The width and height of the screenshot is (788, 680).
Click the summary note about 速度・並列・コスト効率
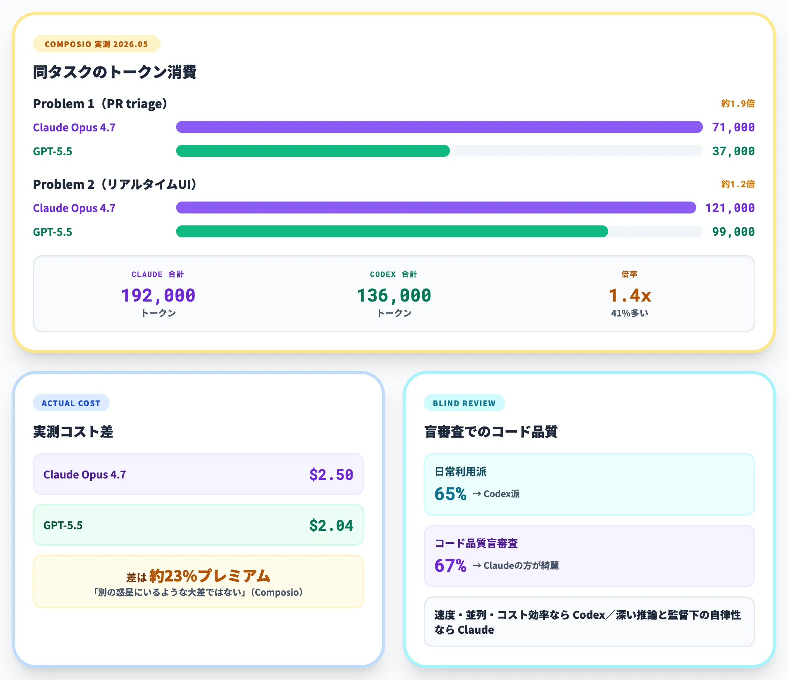(x=589, y=622)
